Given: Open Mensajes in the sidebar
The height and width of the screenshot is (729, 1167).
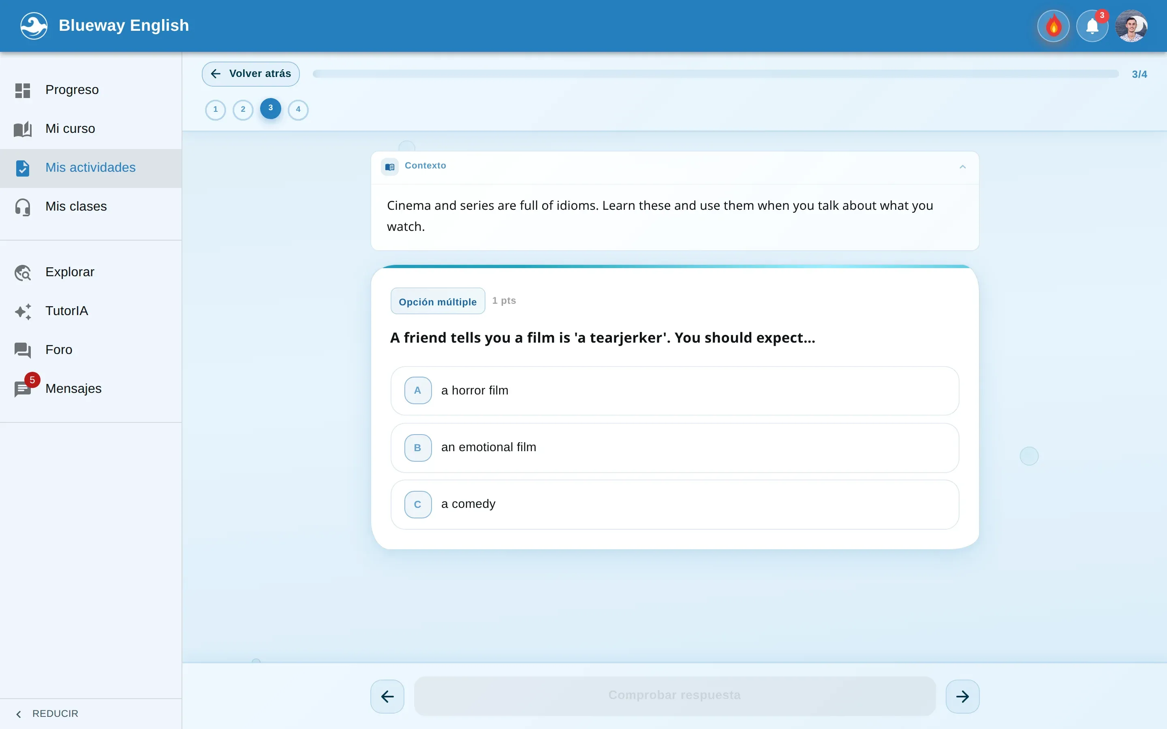Looking at the screenshot, I should (x=91, y=389).
